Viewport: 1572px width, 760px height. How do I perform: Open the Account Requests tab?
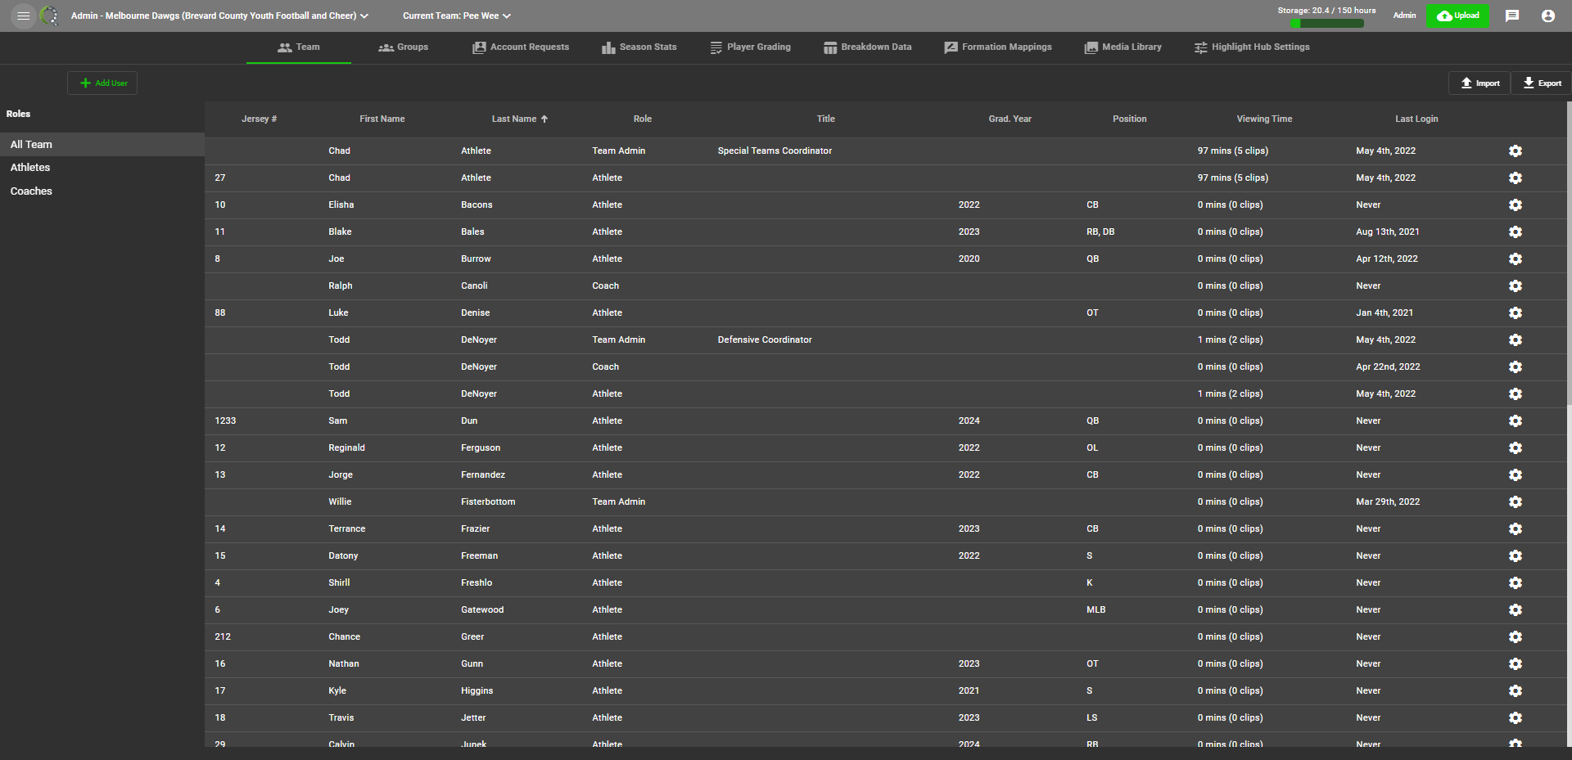(x=521, y=47)
